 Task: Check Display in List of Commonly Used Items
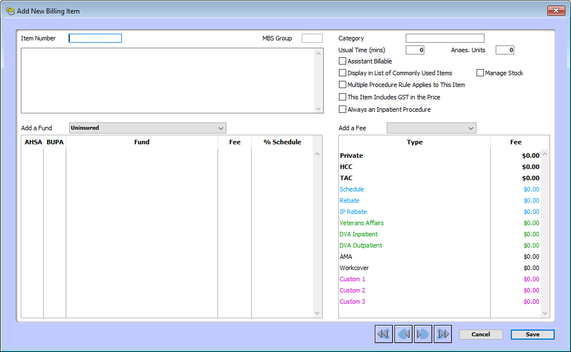343,72
